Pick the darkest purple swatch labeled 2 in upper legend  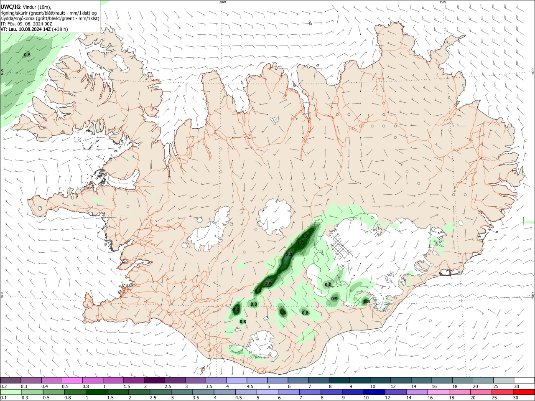click(154, 380)
